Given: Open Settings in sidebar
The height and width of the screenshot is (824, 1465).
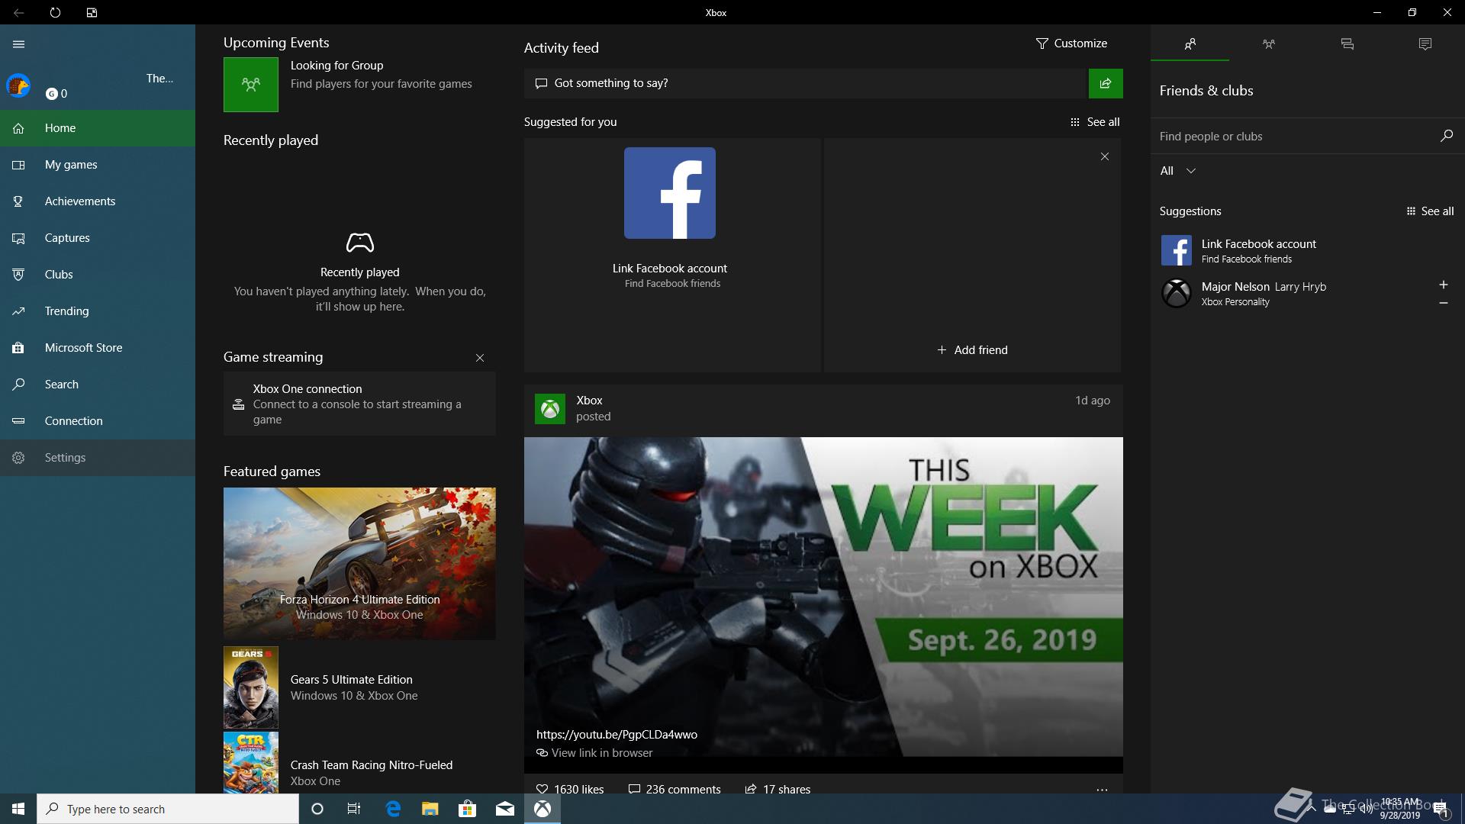Looking at the screenshot, I should 98,458.
